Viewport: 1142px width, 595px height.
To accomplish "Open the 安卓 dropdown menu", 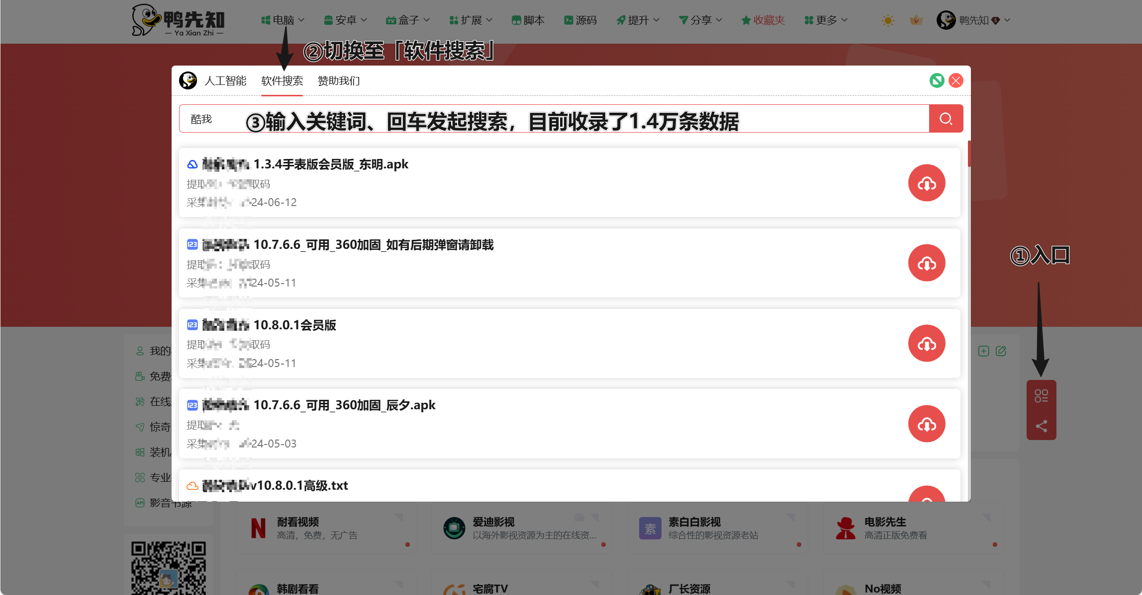I will pos(345,20).
